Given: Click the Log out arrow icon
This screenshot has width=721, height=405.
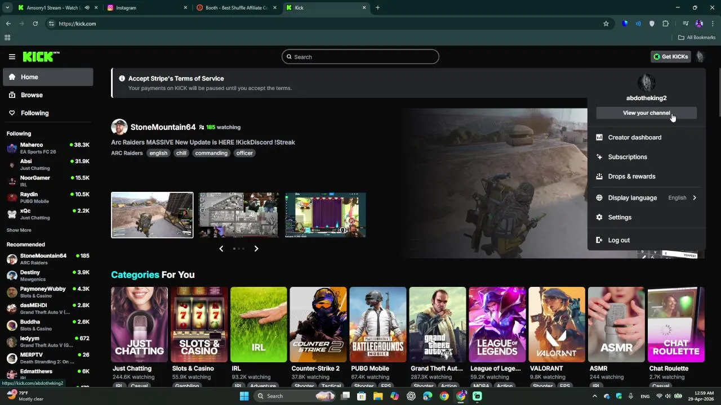Looking at the screenshot, I should tap(599, 240).
